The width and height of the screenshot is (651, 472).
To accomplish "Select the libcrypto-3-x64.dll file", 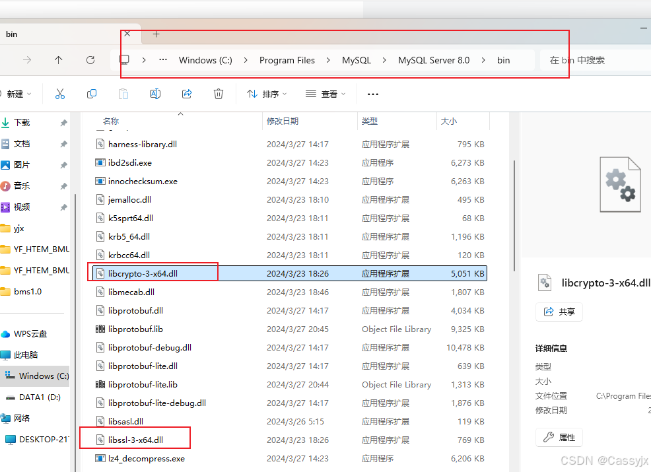I will click(290, 273).
